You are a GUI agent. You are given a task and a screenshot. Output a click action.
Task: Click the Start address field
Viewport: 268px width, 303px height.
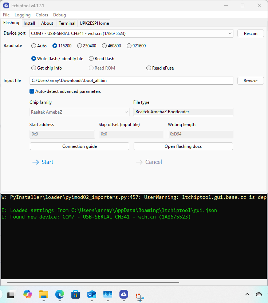[x=62, y=134]
